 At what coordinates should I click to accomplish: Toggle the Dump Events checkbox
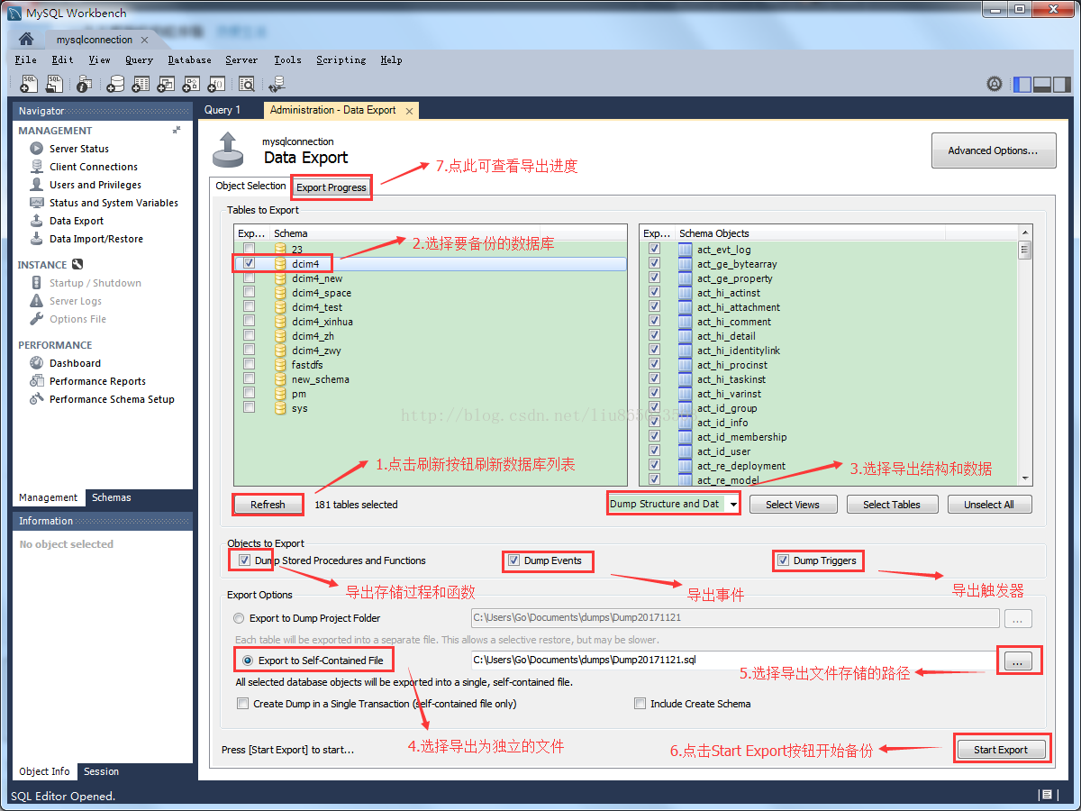pos(513,560)
